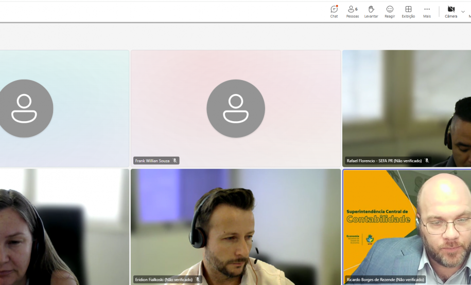Click Rafael Florencio's muted microphone icon
The width and height of the screenshot is (471, 285).
click(x=427, y=161)
